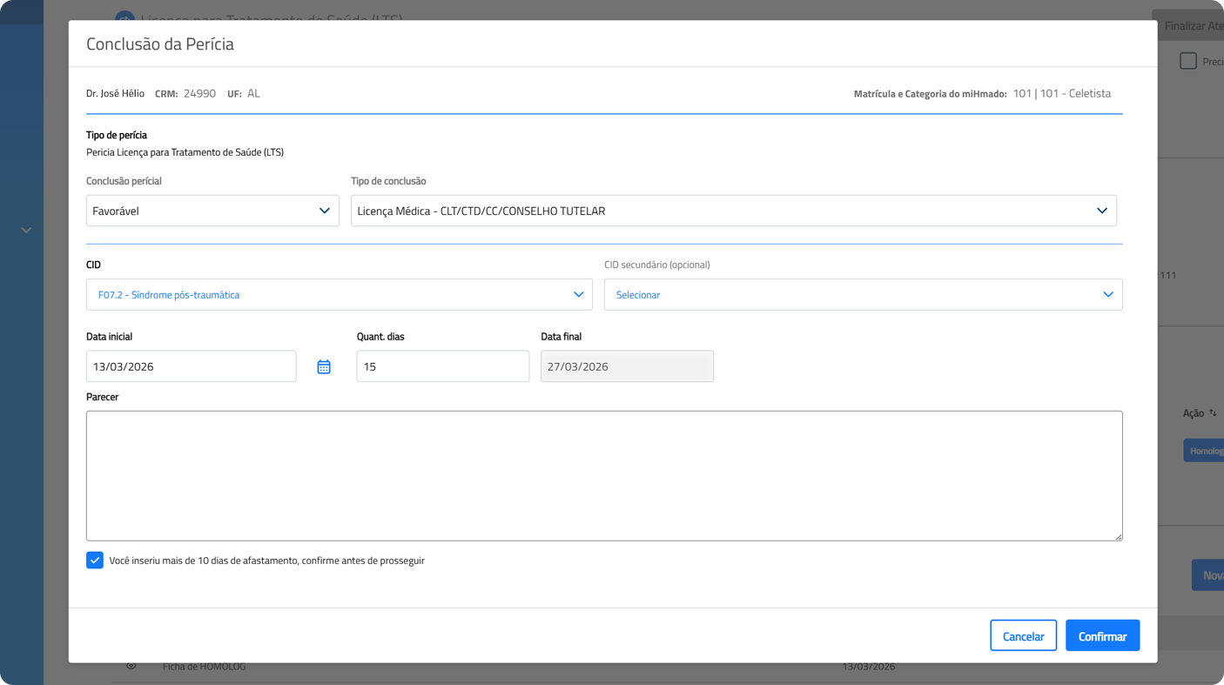Expand the Tipo de conclusão dropdown
1224x685 pixels.
coord(733,212)
